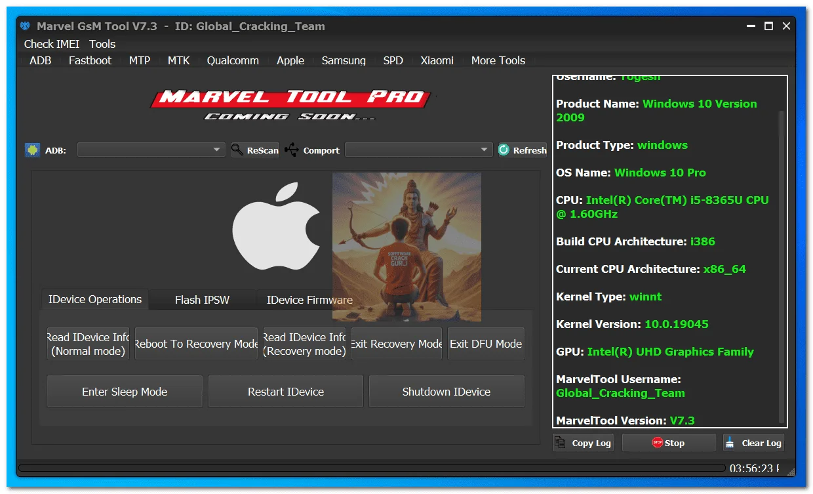The width and height of the screenshot is (813, 494).
Task: Select the IDevice Firmware tab
Action: (x=309, y=300)
